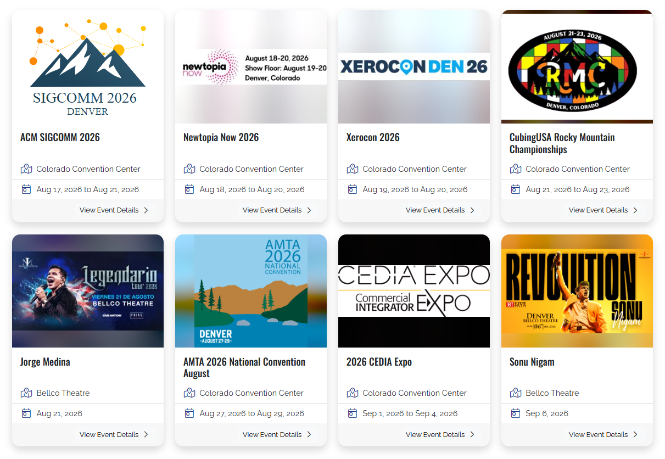Image resolution: width=665 pixels, height=459 pixels.
Task: Click the Jorge Medina event title
Action: pyautogui.click(x=45, y=362)
